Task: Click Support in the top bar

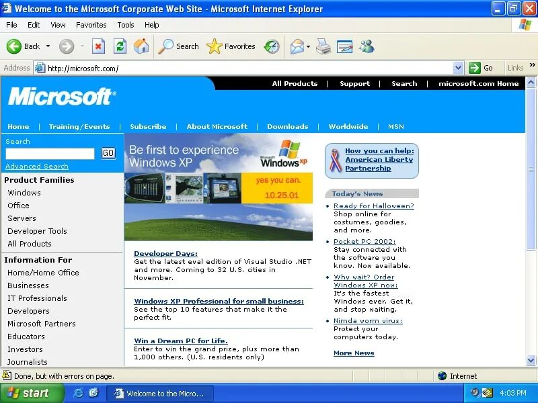Action: pos(355,83)
